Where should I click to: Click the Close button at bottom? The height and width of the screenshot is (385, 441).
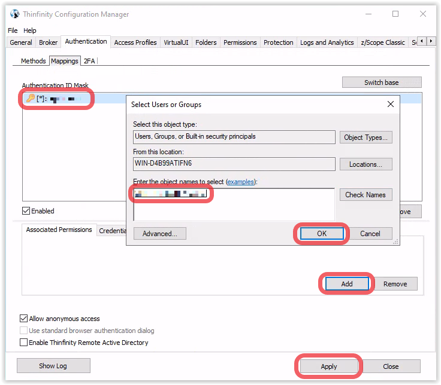pos(391,366)
